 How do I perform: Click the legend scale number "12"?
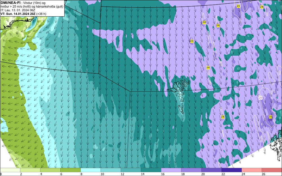(x=122, y=174)
